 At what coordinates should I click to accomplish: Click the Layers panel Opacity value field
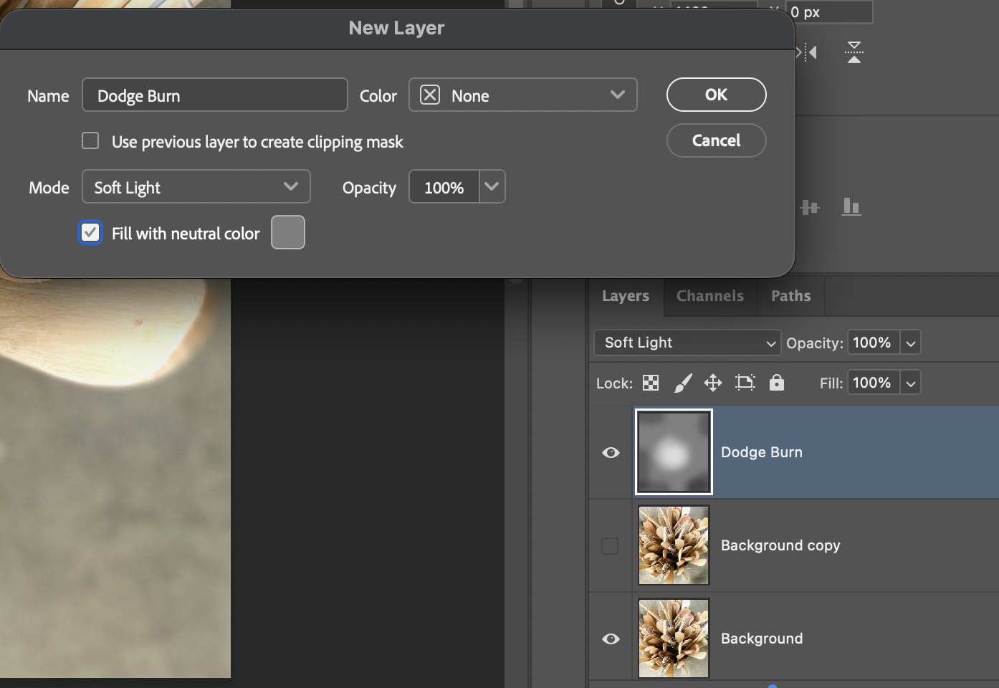(x=874, y=343)
